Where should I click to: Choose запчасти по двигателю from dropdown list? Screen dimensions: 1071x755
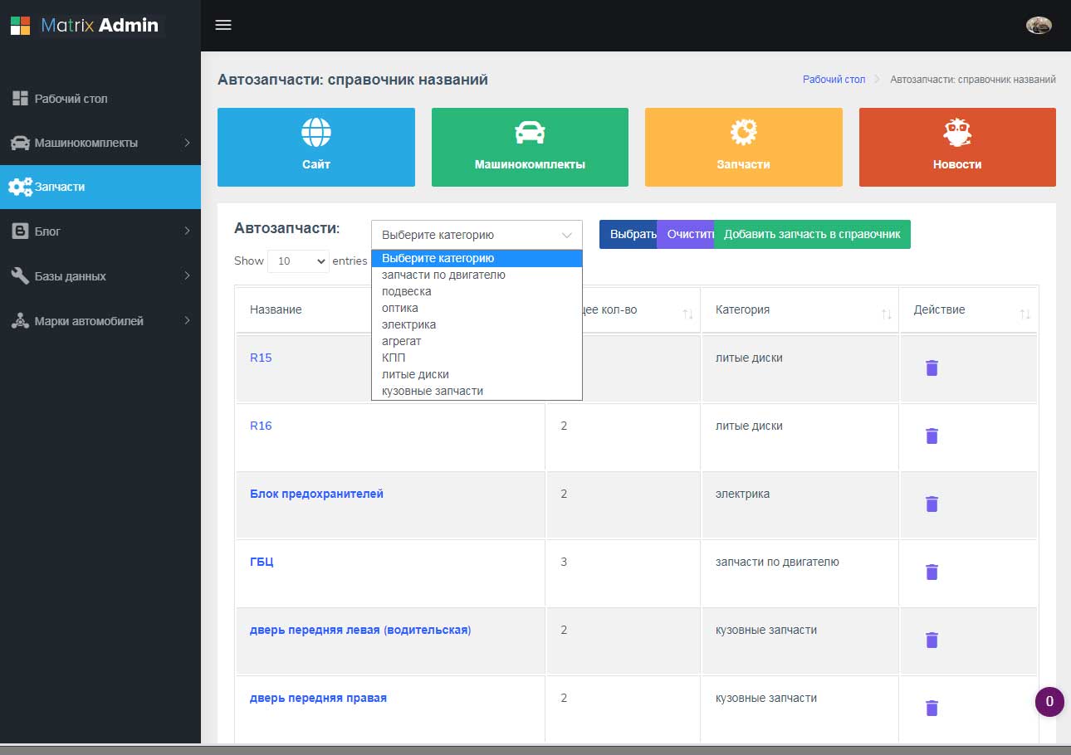(477, 275)
